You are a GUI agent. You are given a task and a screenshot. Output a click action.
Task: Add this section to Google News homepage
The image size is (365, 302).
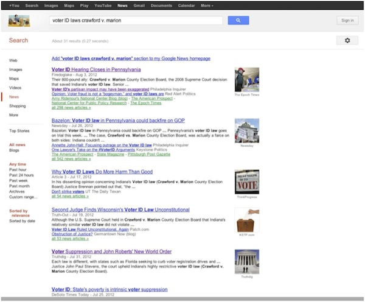coord(131,58)
